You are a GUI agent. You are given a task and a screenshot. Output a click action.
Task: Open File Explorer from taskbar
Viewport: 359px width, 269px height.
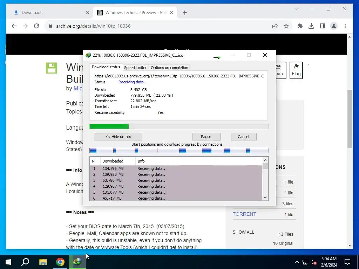[x=43, y=262]
